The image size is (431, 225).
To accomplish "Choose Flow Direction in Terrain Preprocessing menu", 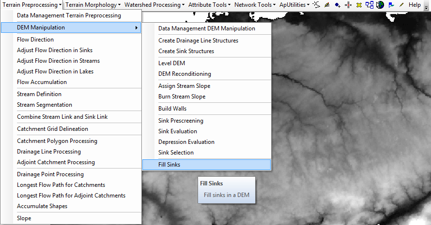I will pyautogui.click(x=35, y=40).
